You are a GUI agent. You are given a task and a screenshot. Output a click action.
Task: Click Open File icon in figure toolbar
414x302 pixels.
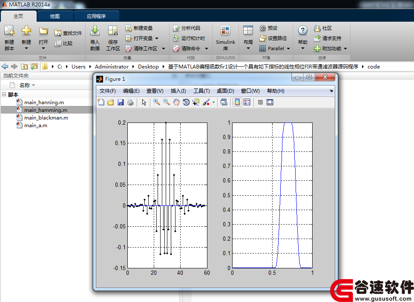(x=111, y=103)
